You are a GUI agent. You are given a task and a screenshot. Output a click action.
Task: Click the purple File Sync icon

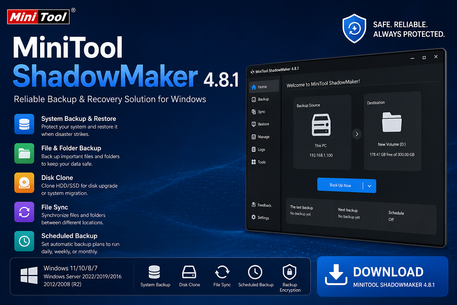(x=24, y=212)
